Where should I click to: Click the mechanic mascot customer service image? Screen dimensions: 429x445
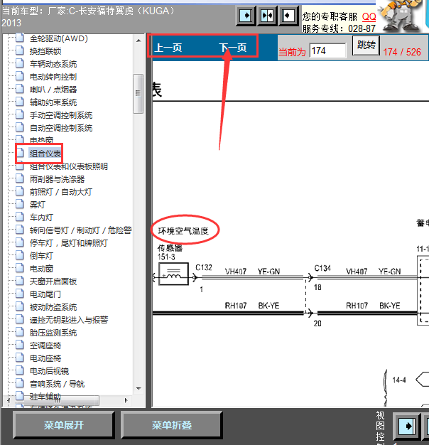401,16
